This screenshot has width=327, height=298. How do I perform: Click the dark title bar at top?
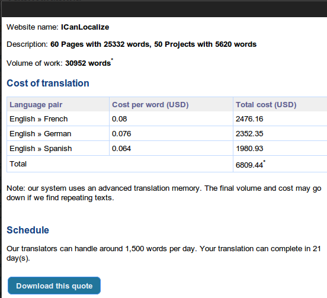[164, 9]
